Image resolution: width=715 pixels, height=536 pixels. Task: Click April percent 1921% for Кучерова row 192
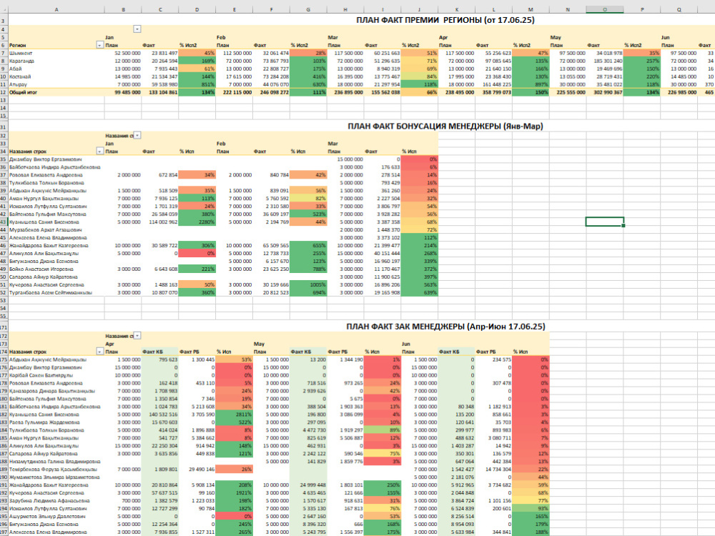tap(235, 492)
